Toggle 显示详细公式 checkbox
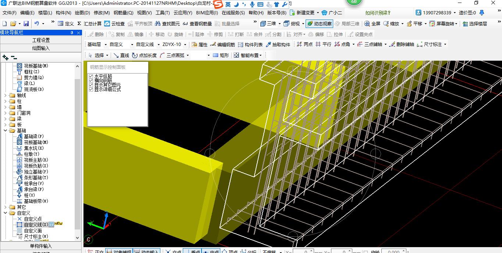502x253 pixels. [x=91, y=89]
